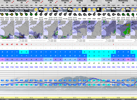Click the wind 20 icon for Wednesday 22 AM
137x100 pixels.
(17, 14)
